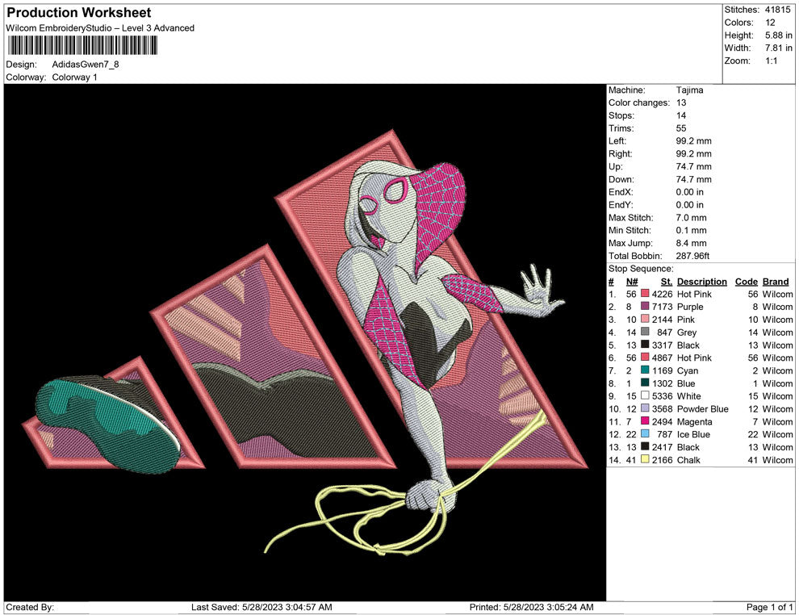Click the 'Production Worksheet' heading
Image resolution: width=799 pixels, height=615 pixels.
[79, 13]
